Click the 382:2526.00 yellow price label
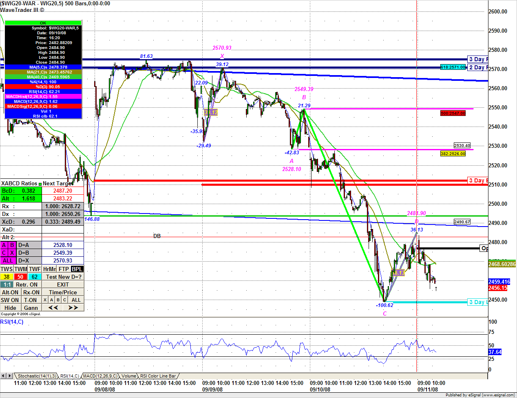The width and height of the screenshot is (517, 398). pos(453,154)
